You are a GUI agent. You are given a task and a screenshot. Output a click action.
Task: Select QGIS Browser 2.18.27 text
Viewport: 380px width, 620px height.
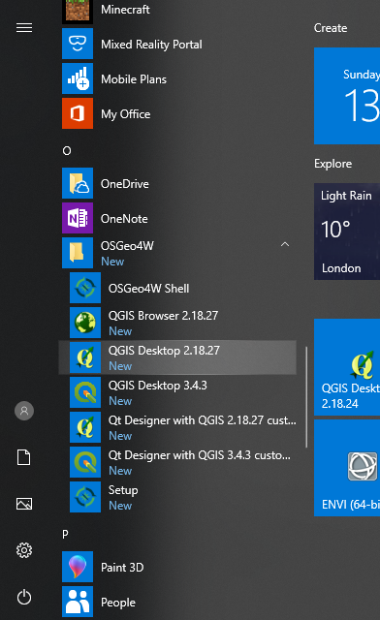coord(163,316)
